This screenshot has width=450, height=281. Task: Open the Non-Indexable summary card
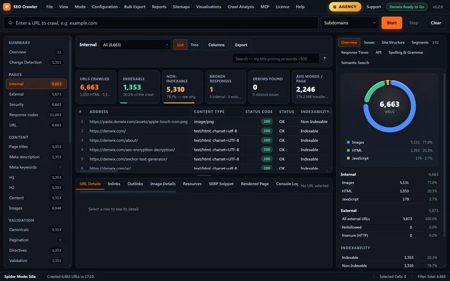coord(182,87)
